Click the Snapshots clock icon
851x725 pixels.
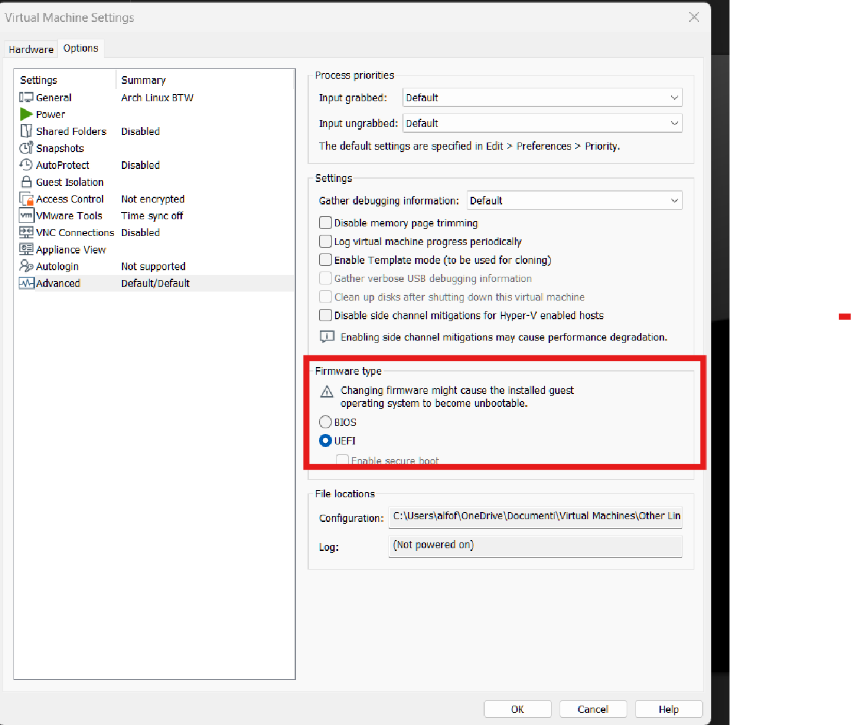[26, 148]
